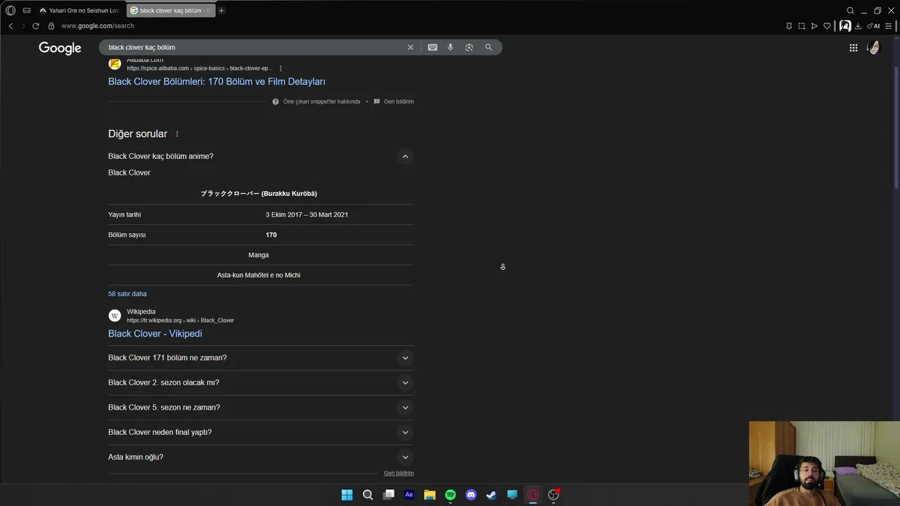This screenshot has width=900, height=506.
Task: Click Geri bildirim below the questions list
Action: [399, 473]
